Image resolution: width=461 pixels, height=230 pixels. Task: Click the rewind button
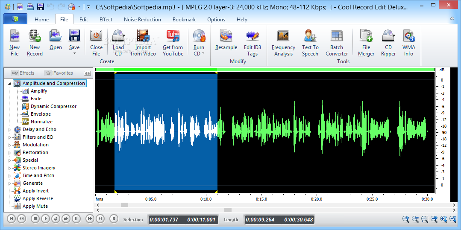click(21, 218)
